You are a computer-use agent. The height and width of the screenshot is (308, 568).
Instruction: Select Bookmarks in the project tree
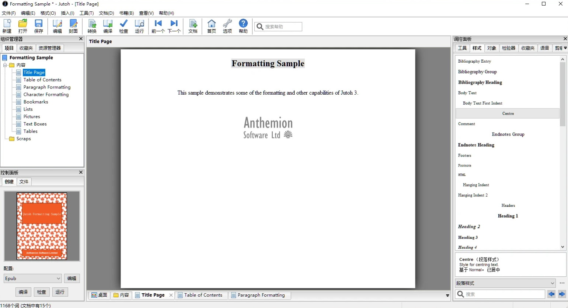click(36, 102)
